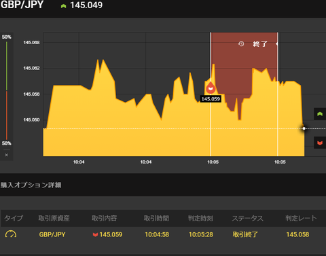Click the white current price dot on chart
Image resolution: width=326 pixels, height=256 pixels.
coord(304,128)
